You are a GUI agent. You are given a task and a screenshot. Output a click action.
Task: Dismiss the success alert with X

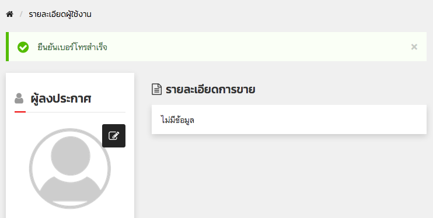coord(414,47)
